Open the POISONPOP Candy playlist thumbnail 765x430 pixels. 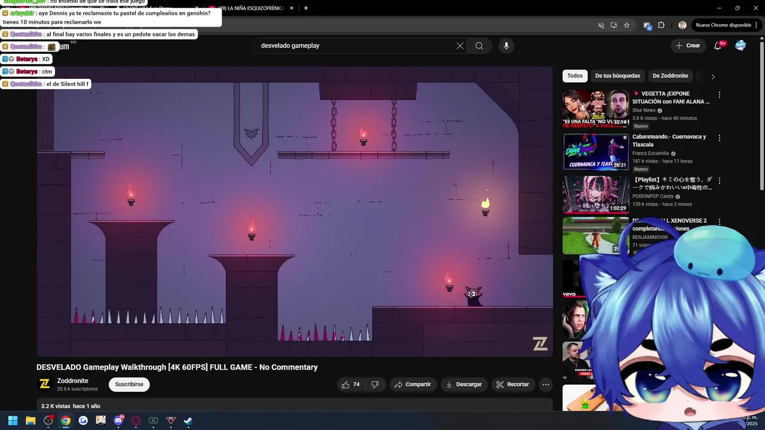click(595, 195)
